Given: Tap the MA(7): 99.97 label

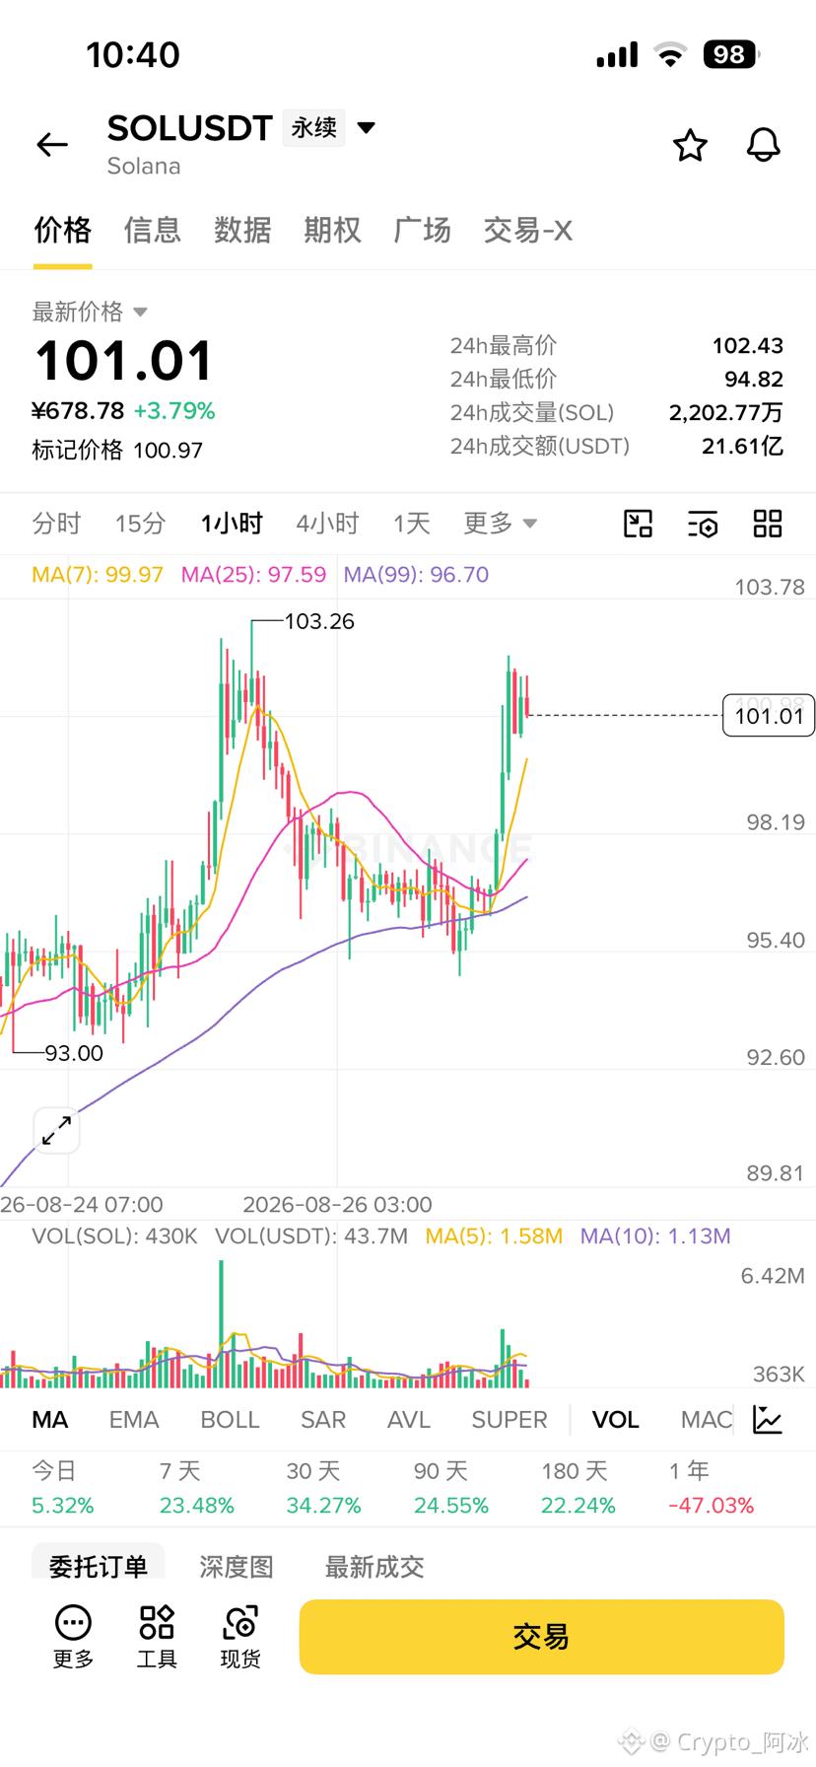Looking at the screenshot, I should point(98,575).
